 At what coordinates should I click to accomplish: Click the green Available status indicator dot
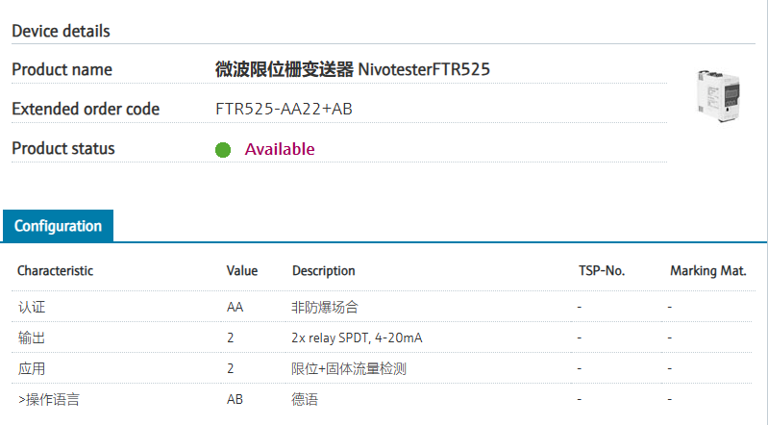coord(223,149)
